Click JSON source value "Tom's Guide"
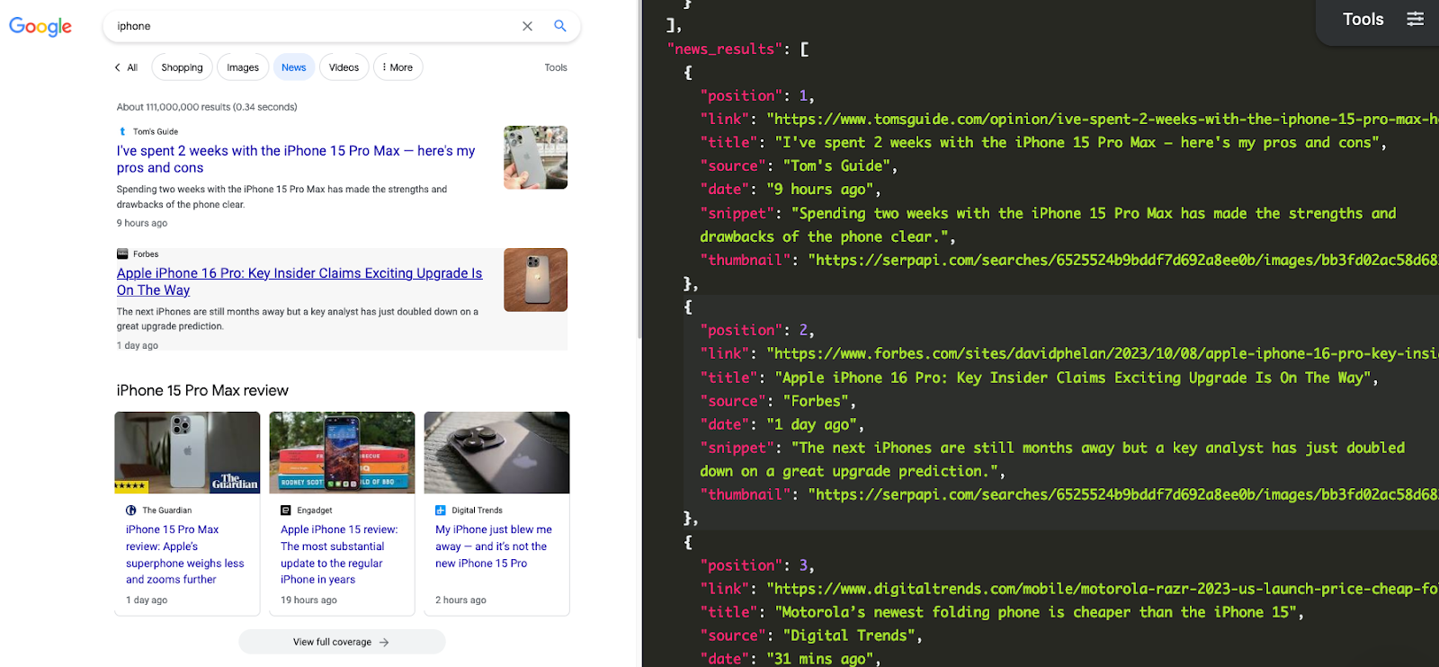Viewport: 1439px width, 667px height. click(836, 165)
